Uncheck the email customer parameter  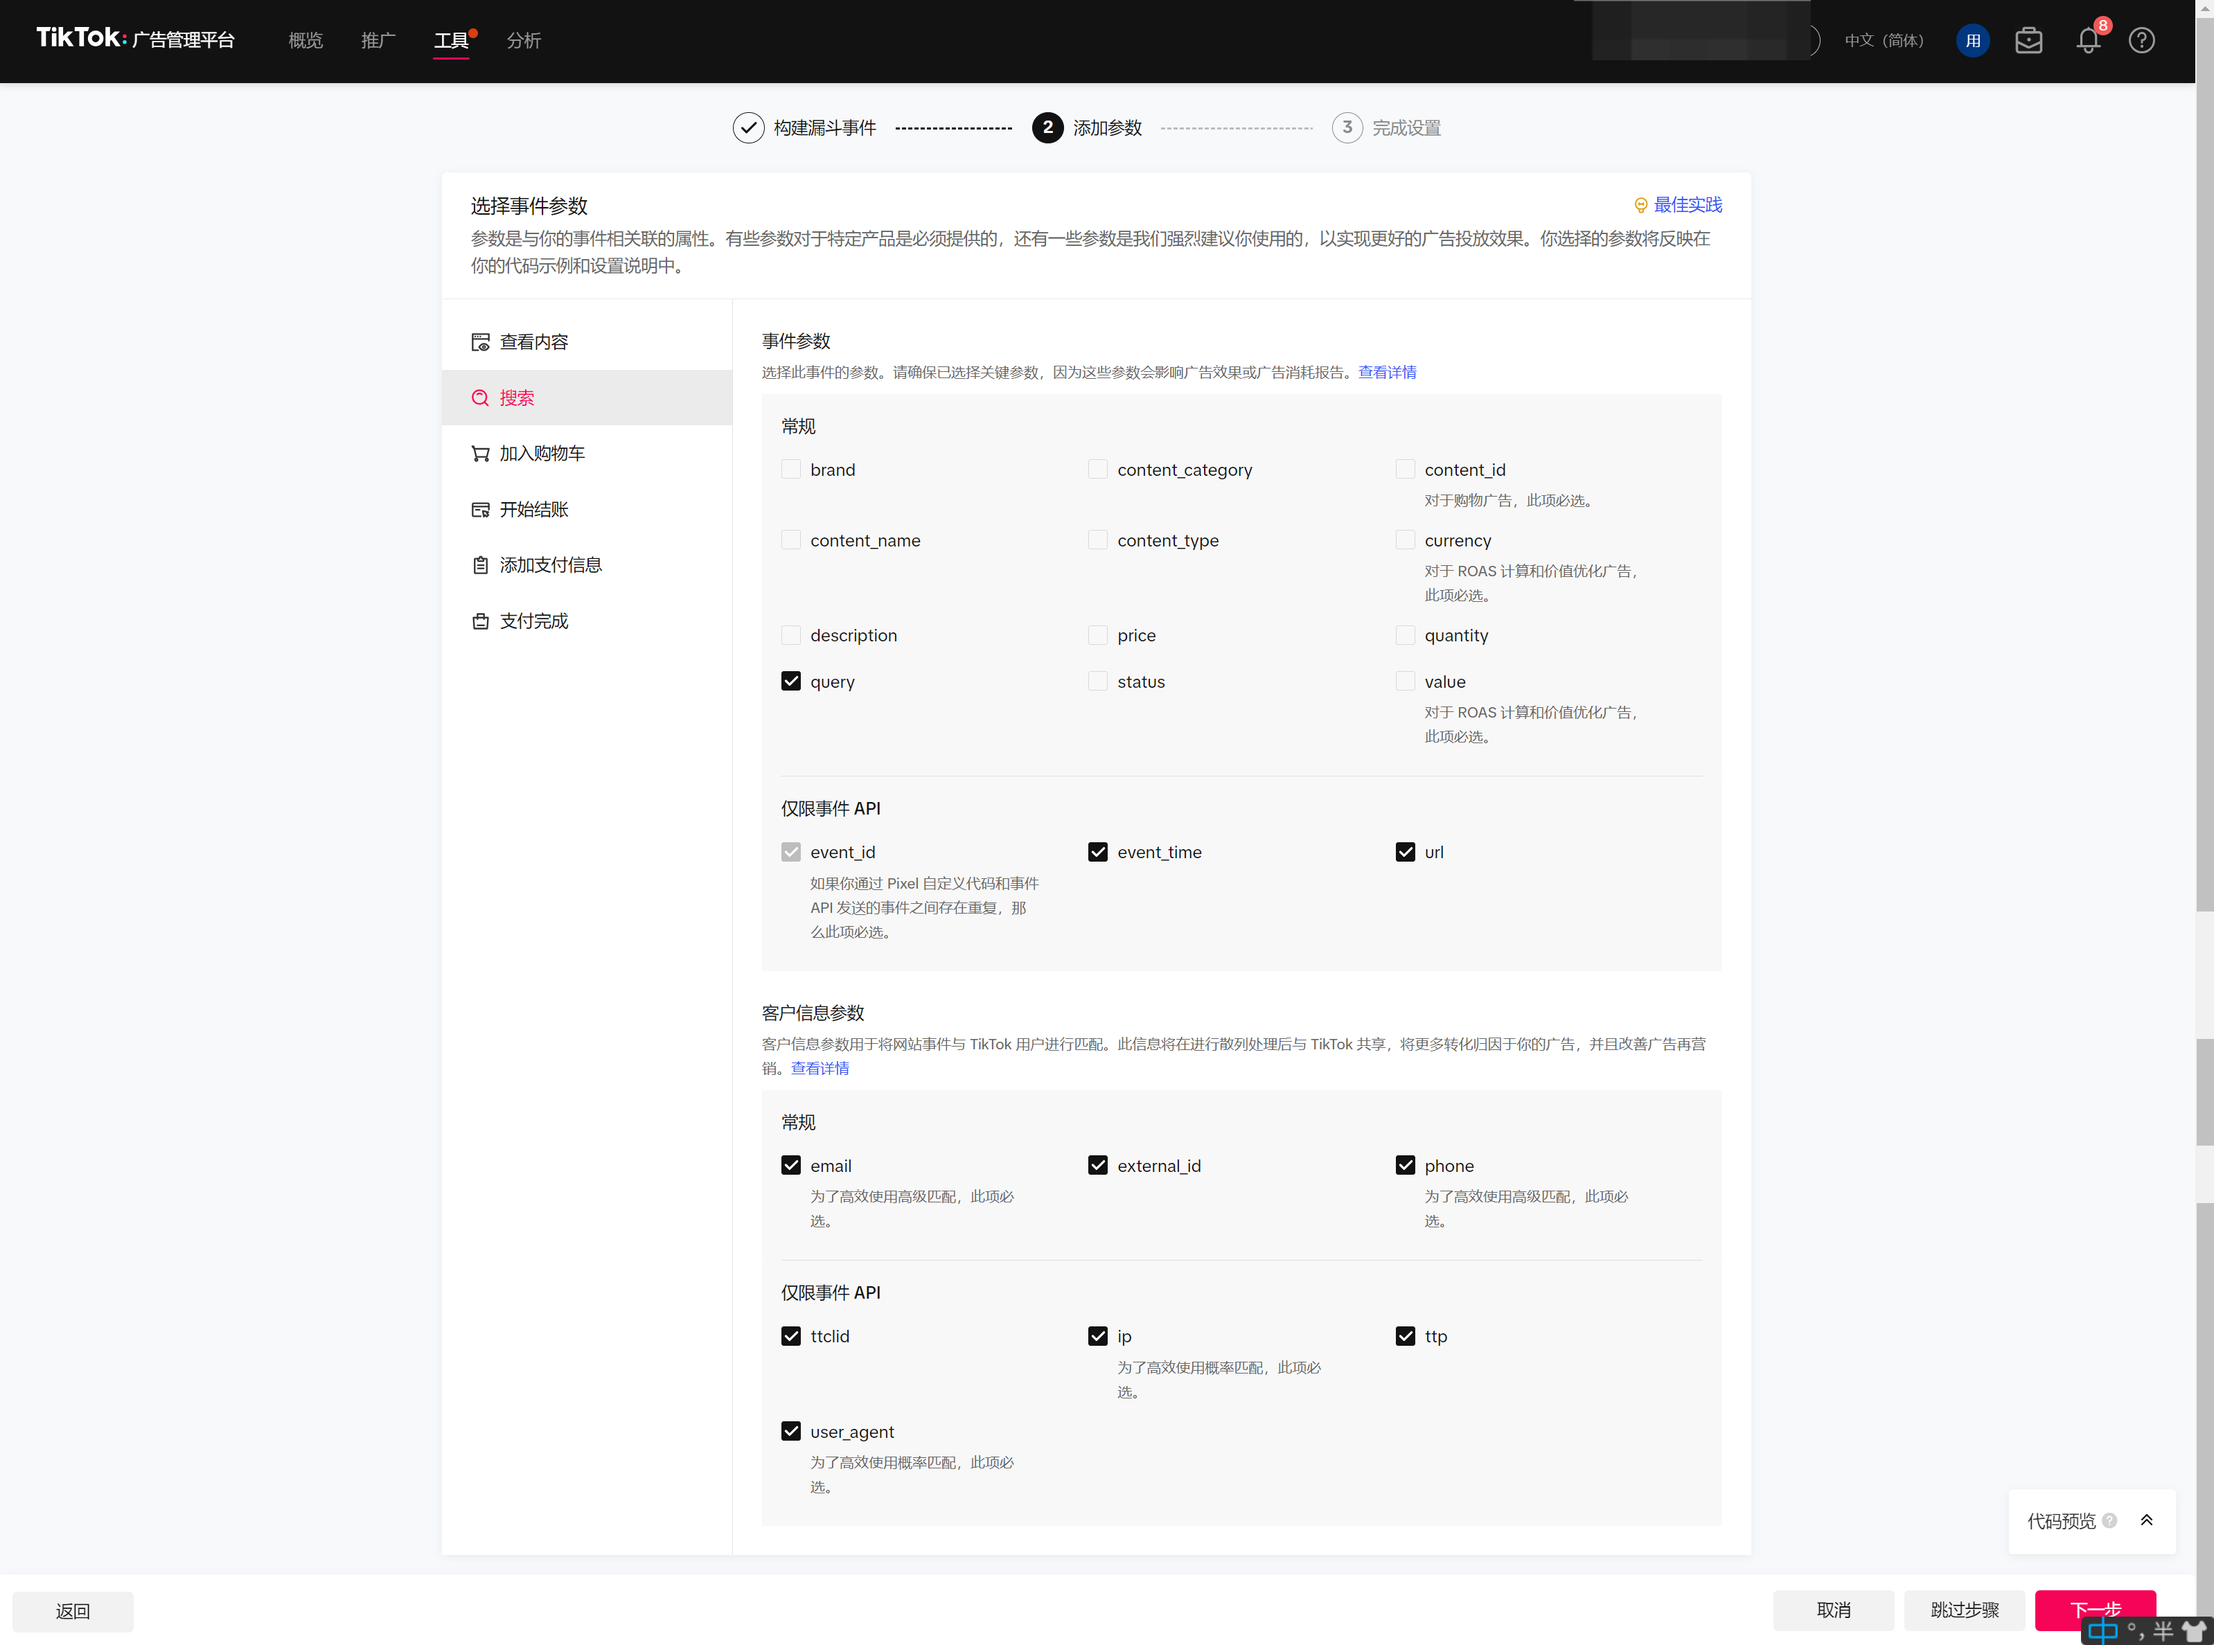click(791, 1165)
